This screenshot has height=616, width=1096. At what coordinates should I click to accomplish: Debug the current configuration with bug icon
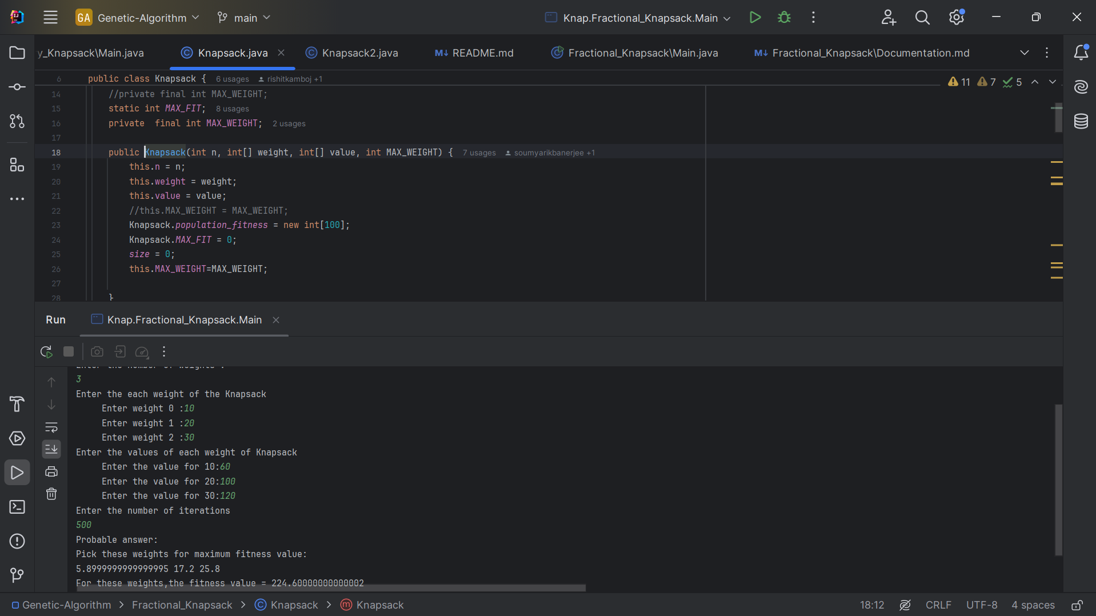pos(784,18)
